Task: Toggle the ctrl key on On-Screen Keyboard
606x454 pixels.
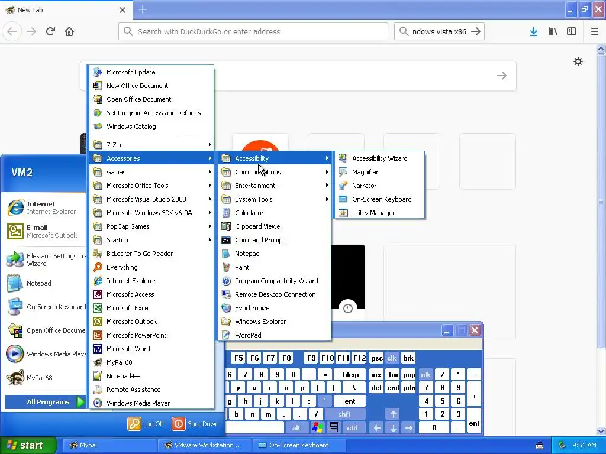Action: 352,428
